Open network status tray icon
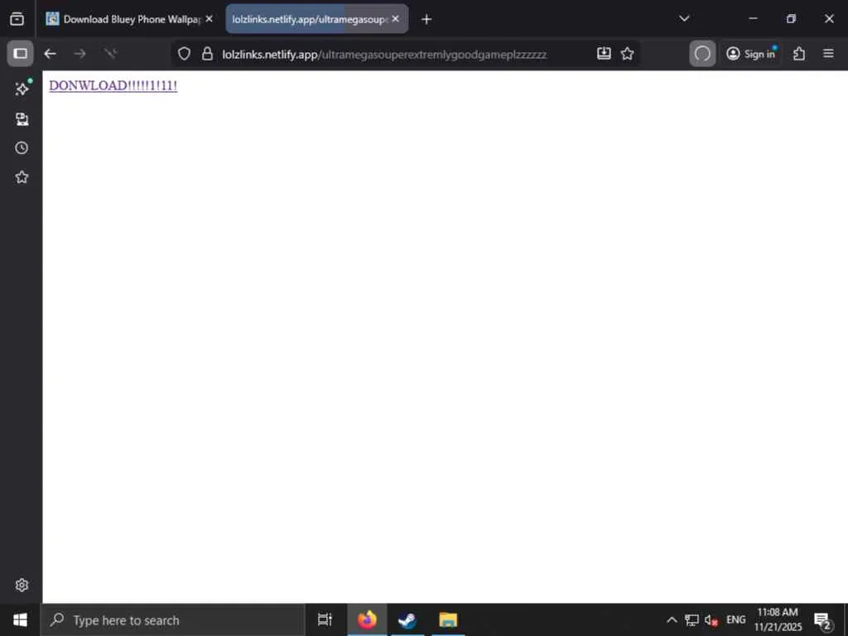The width and height of the screenshot is (848, 636). (691, 619)
